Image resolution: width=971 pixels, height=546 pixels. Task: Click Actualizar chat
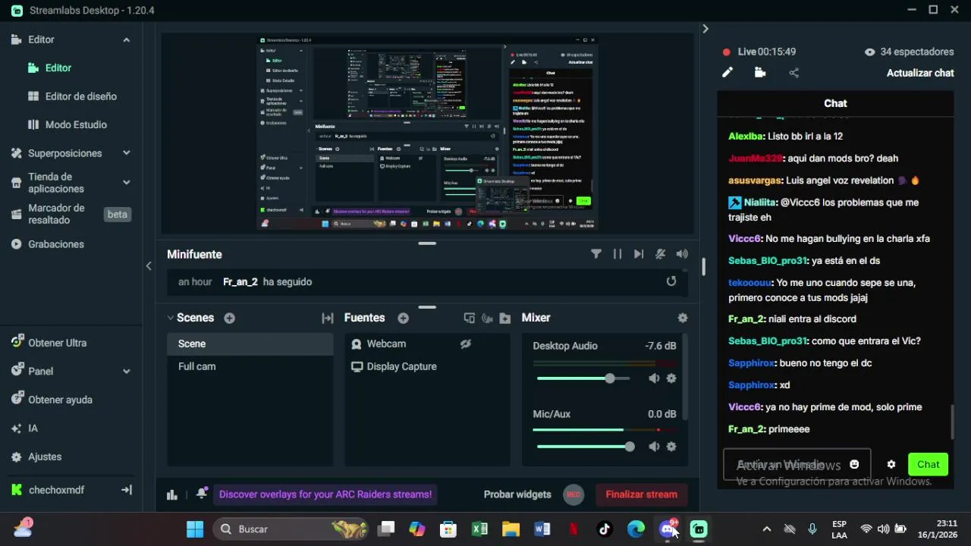point(920,73)
